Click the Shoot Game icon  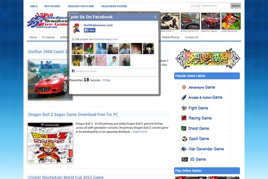tap(184, 128)
